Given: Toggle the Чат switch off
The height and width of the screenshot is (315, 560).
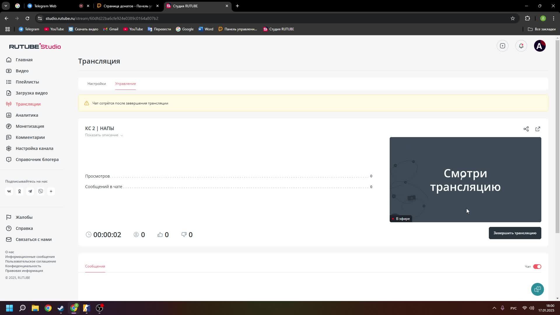Looking at the screenshot, I should click(x=537, y=267).
